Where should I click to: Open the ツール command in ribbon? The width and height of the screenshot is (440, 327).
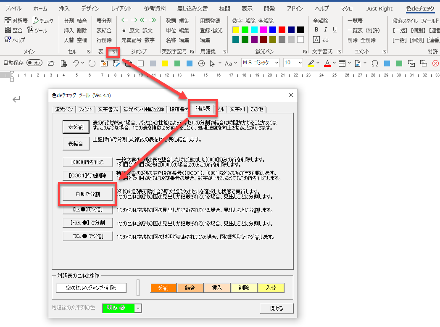(x=37, y=30)
